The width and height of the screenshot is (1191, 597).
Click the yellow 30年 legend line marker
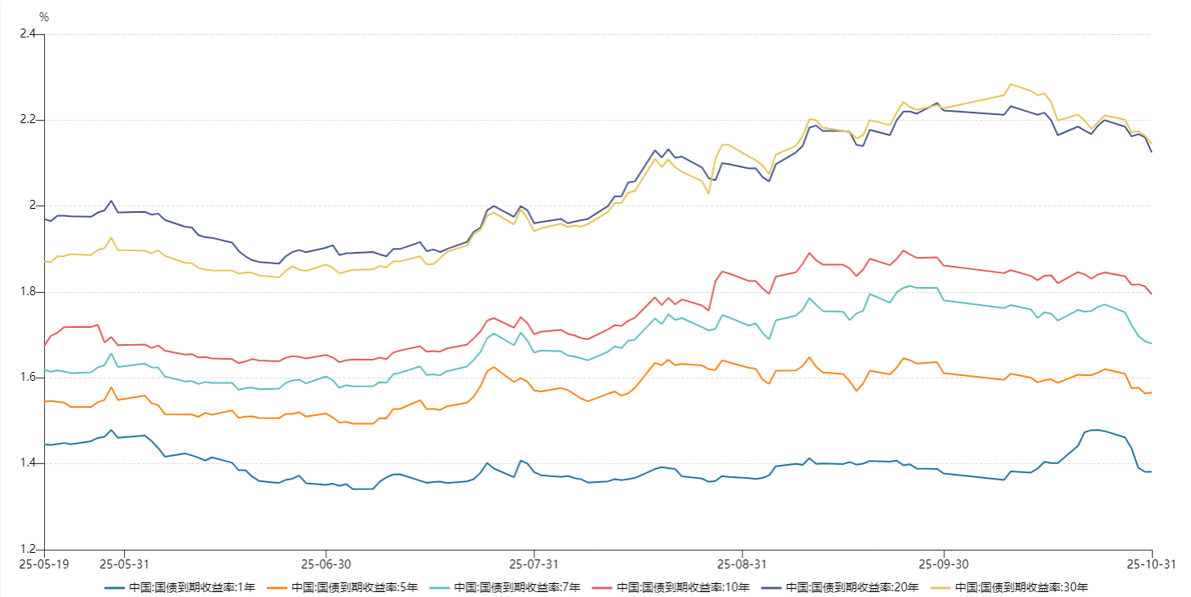click(x=941, y=587)
